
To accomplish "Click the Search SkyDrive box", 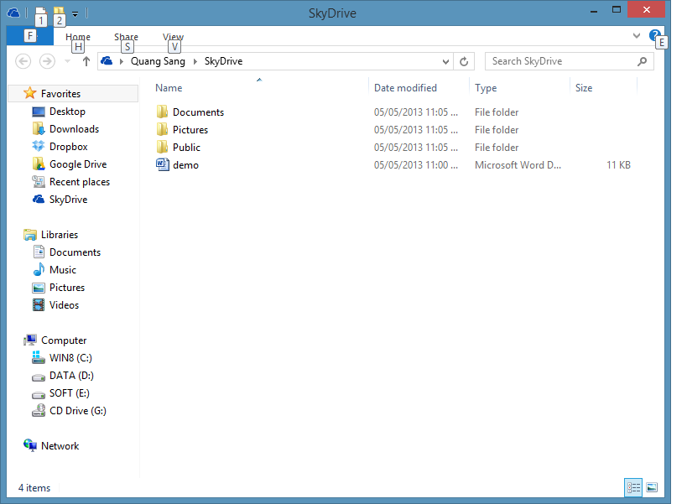I will pyautogui.click(x=569, y=61).
